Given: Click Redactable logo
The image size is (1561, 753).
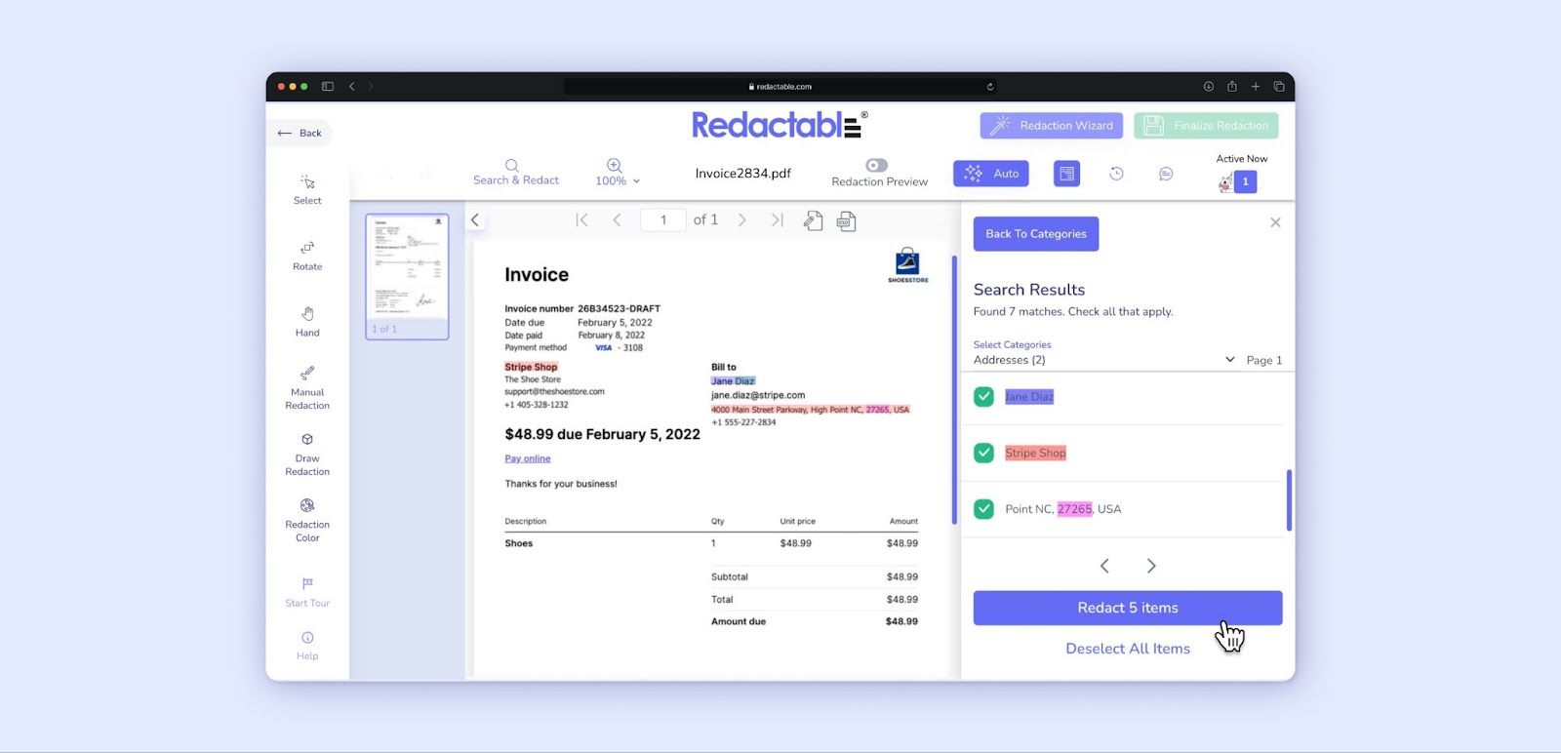Looking at the screenshot, I should tap(780, 125).
